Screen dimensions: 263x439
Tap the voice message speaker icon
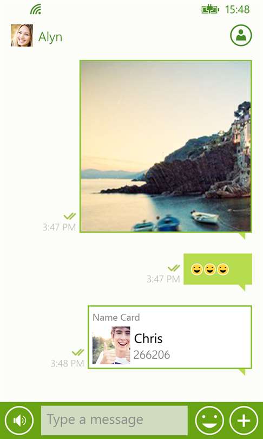[x=19, y=421]
